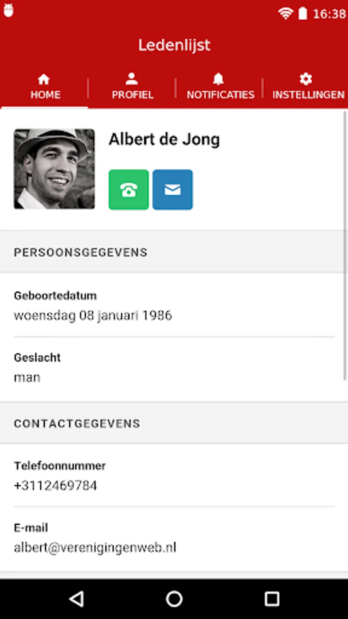
Task: Open the Profiel person icon
Action: click(132, 79)
